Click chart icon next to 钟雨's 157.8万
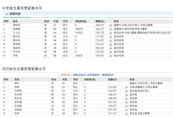The width and height of the screenshot is (173, 117). tap(126, 87)
